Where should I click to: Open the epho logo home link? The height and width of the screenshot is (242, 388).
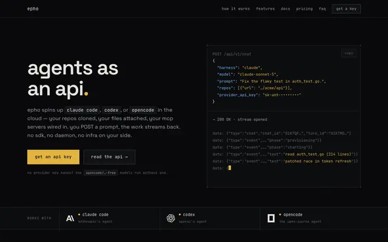(33, 9)
